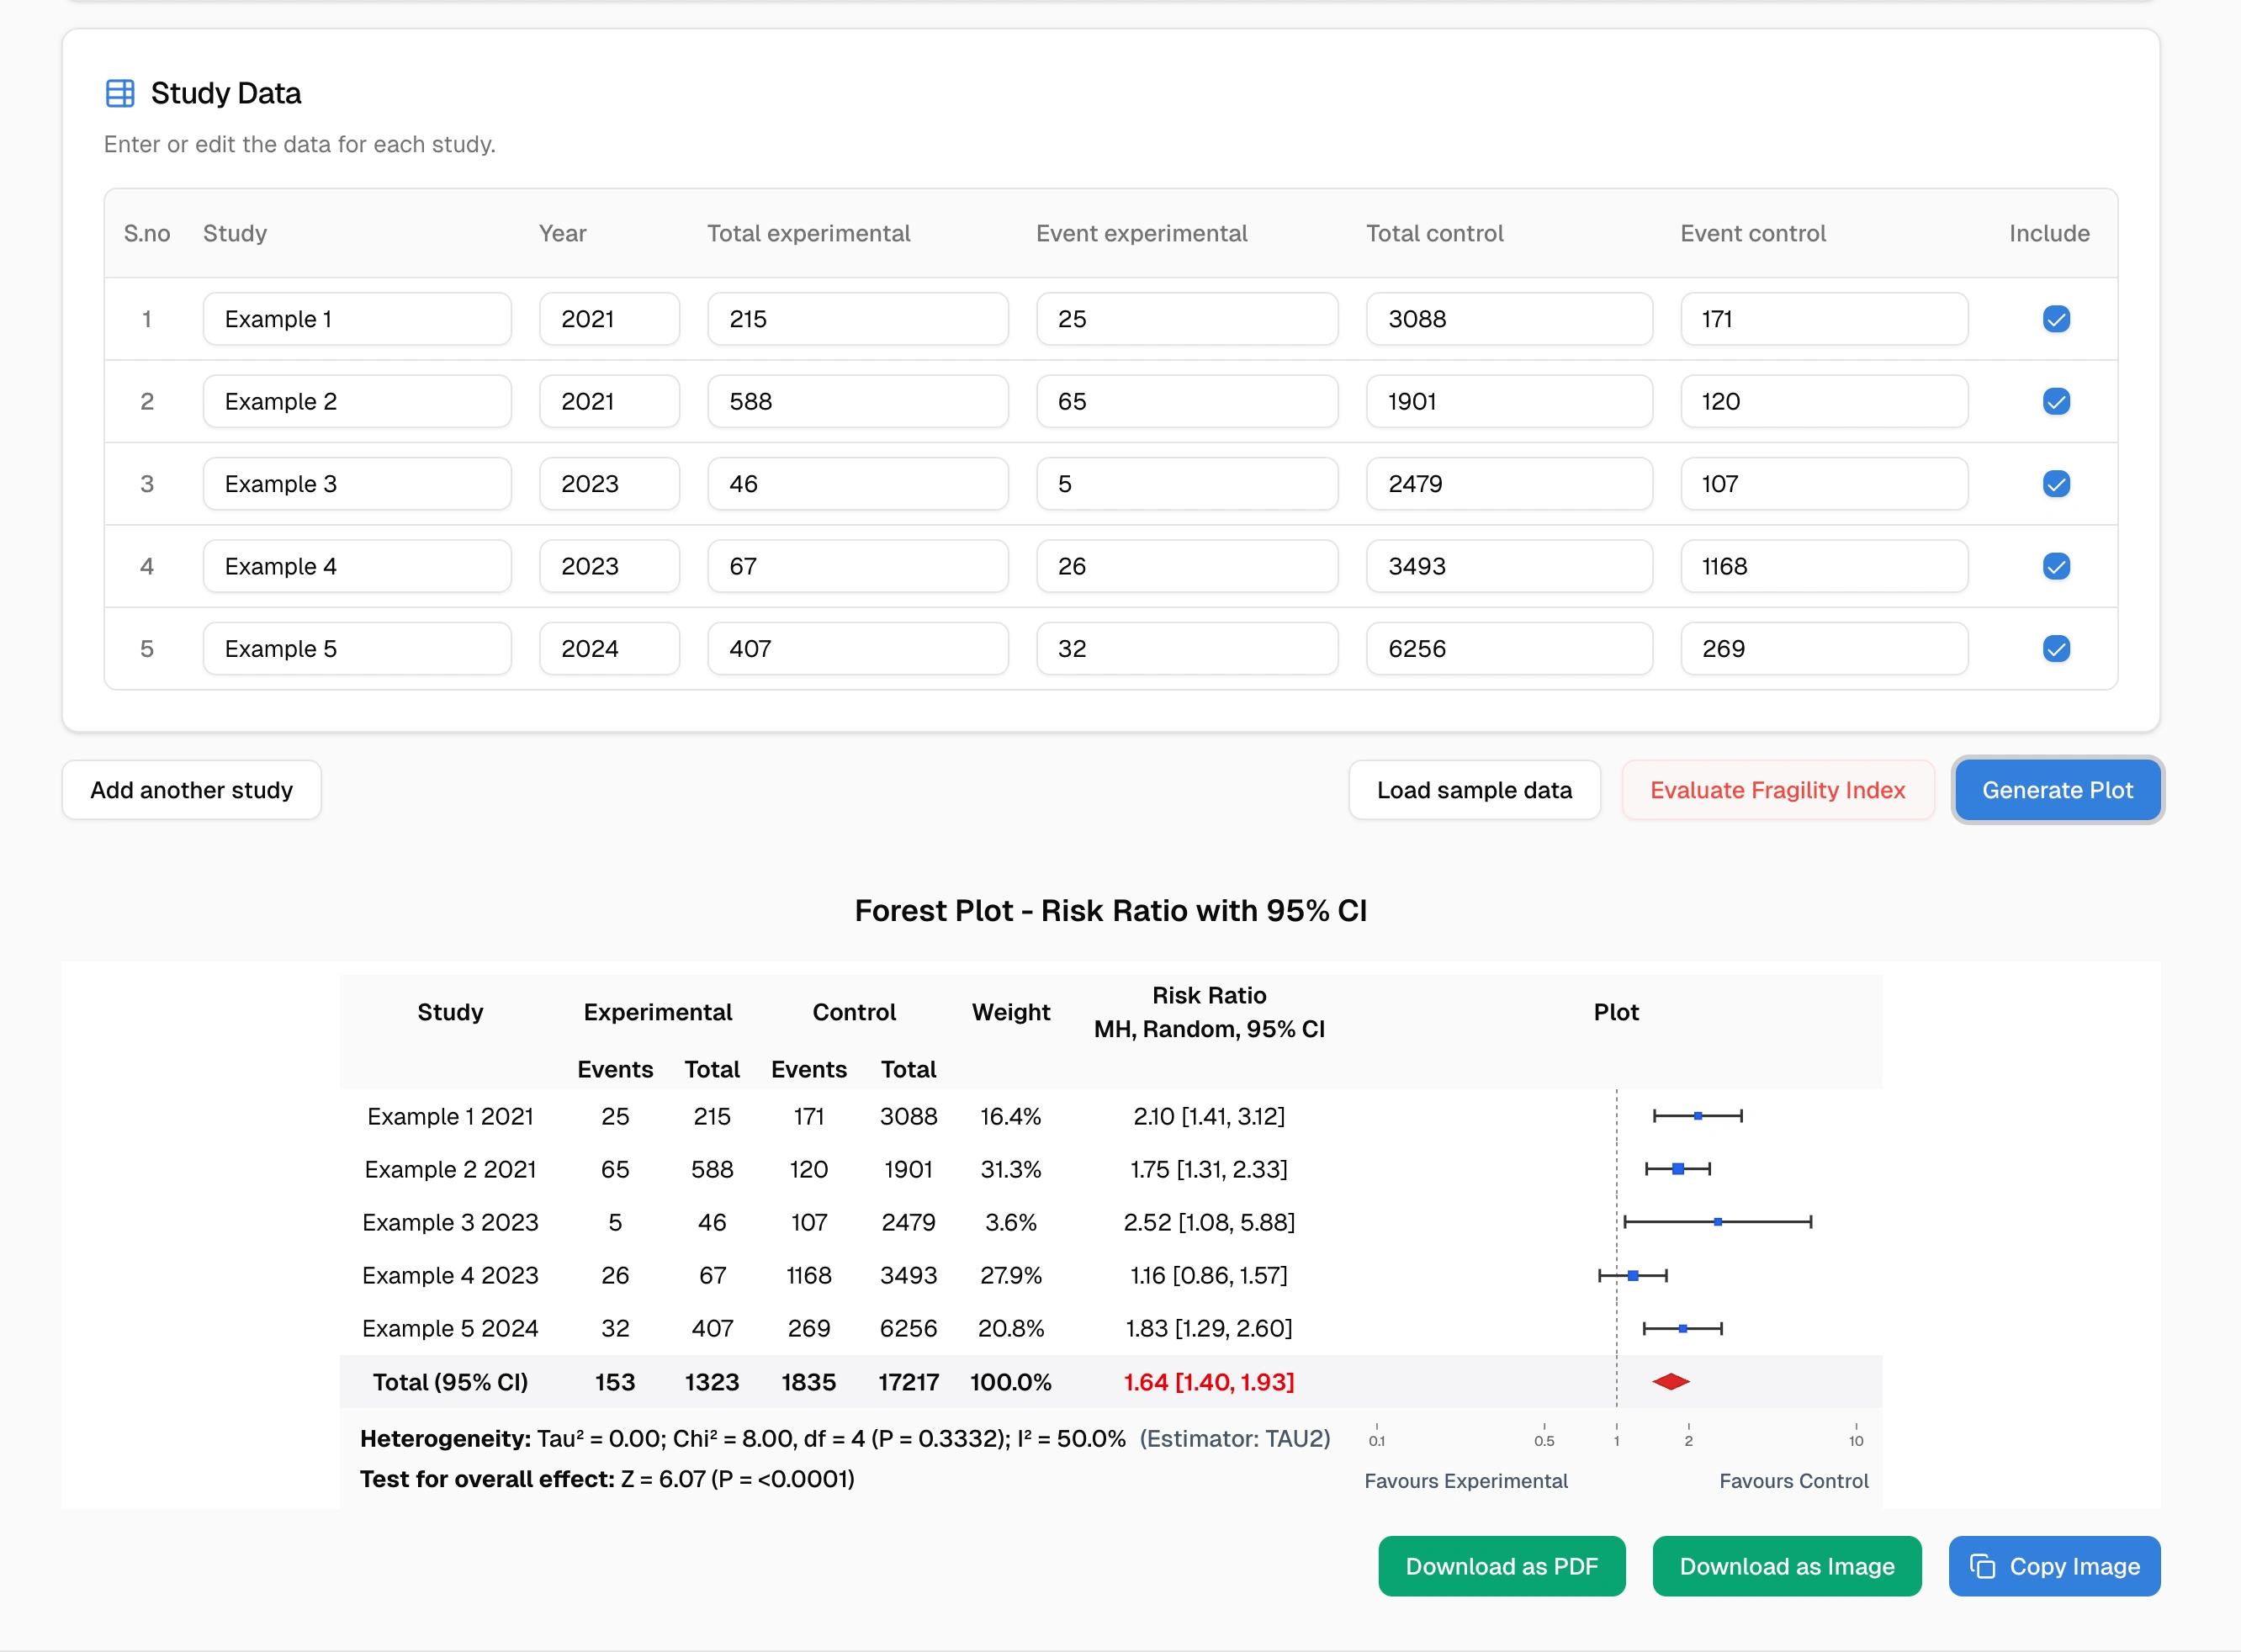Focus Year field showing 2024
2241x1652 pixels.
[x=609, y=649]
